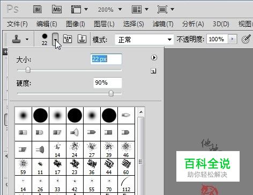The width and height of the screenshot is (253, 195).
Task: Launch Adobe Bridge with the Br icon
Action: point(38,9)
